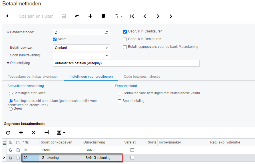The height and width of the screenshot is (164, 255).
Task: Click the back arrow icon in toolbar
Action: pos(8,16)
